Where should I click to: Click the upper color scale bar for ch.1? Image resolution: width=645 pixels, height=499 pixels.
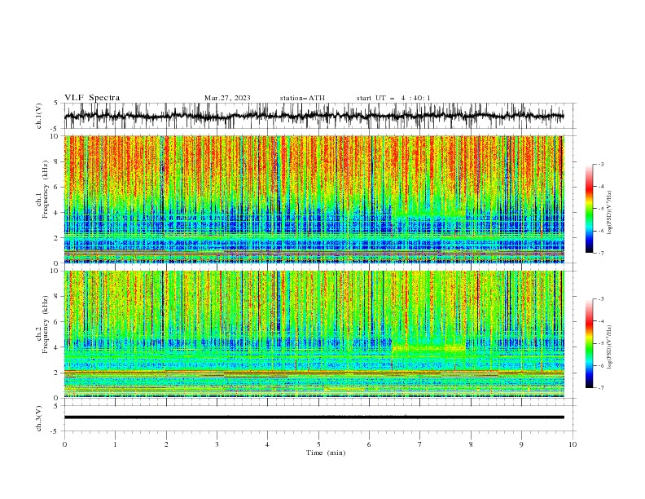589,209
